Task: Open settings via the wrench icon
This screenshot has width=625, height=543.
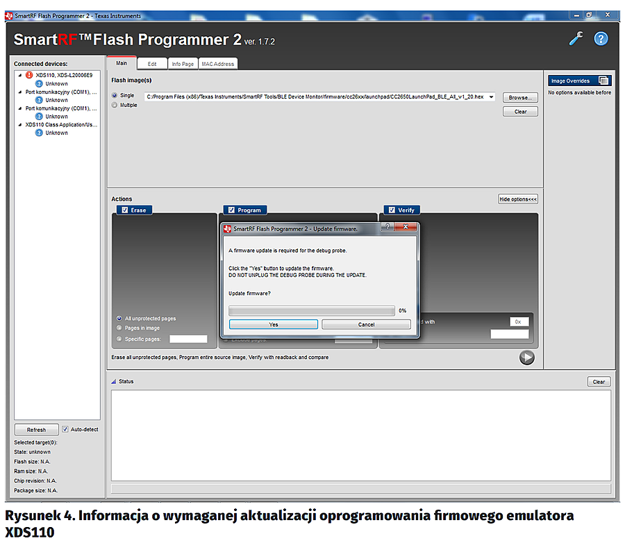Action: (x=576, y=39)
